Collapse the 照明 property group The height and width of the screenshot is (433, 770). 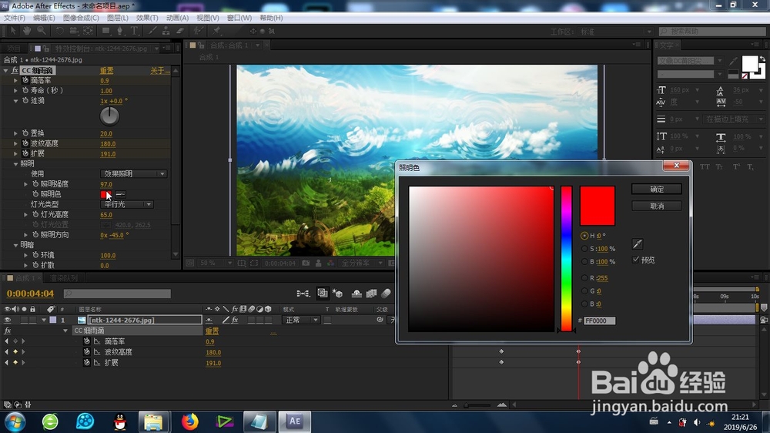point(15,163)
